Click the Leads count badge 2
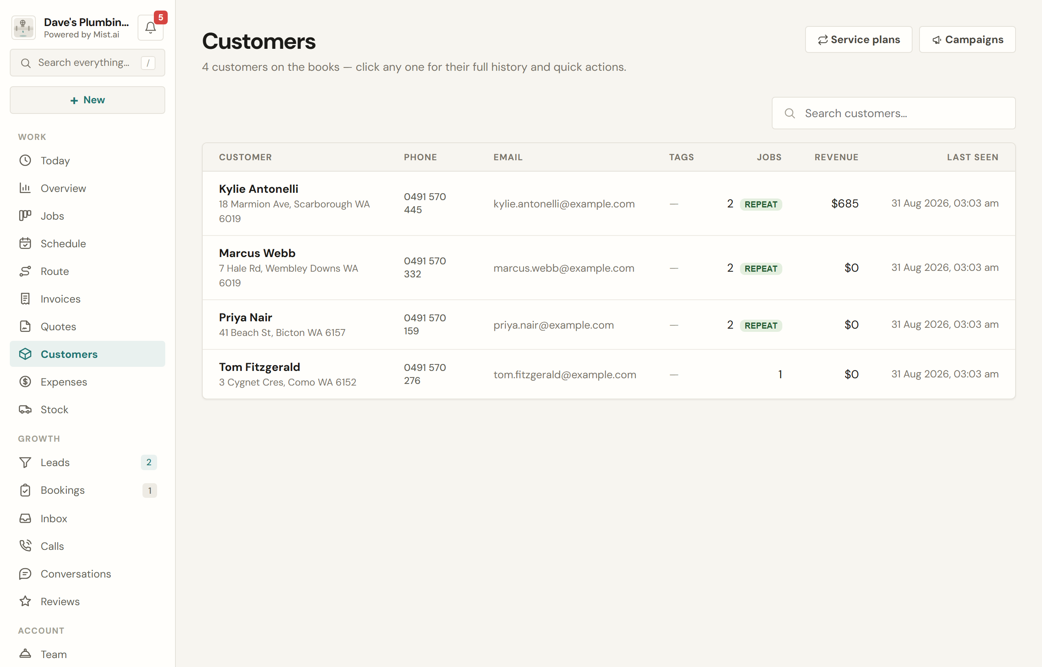 pyautogui.click(x=149, y=462)
